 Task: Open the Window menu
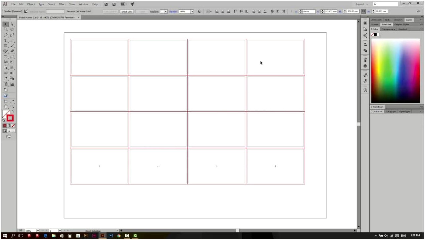pos(84,4)
